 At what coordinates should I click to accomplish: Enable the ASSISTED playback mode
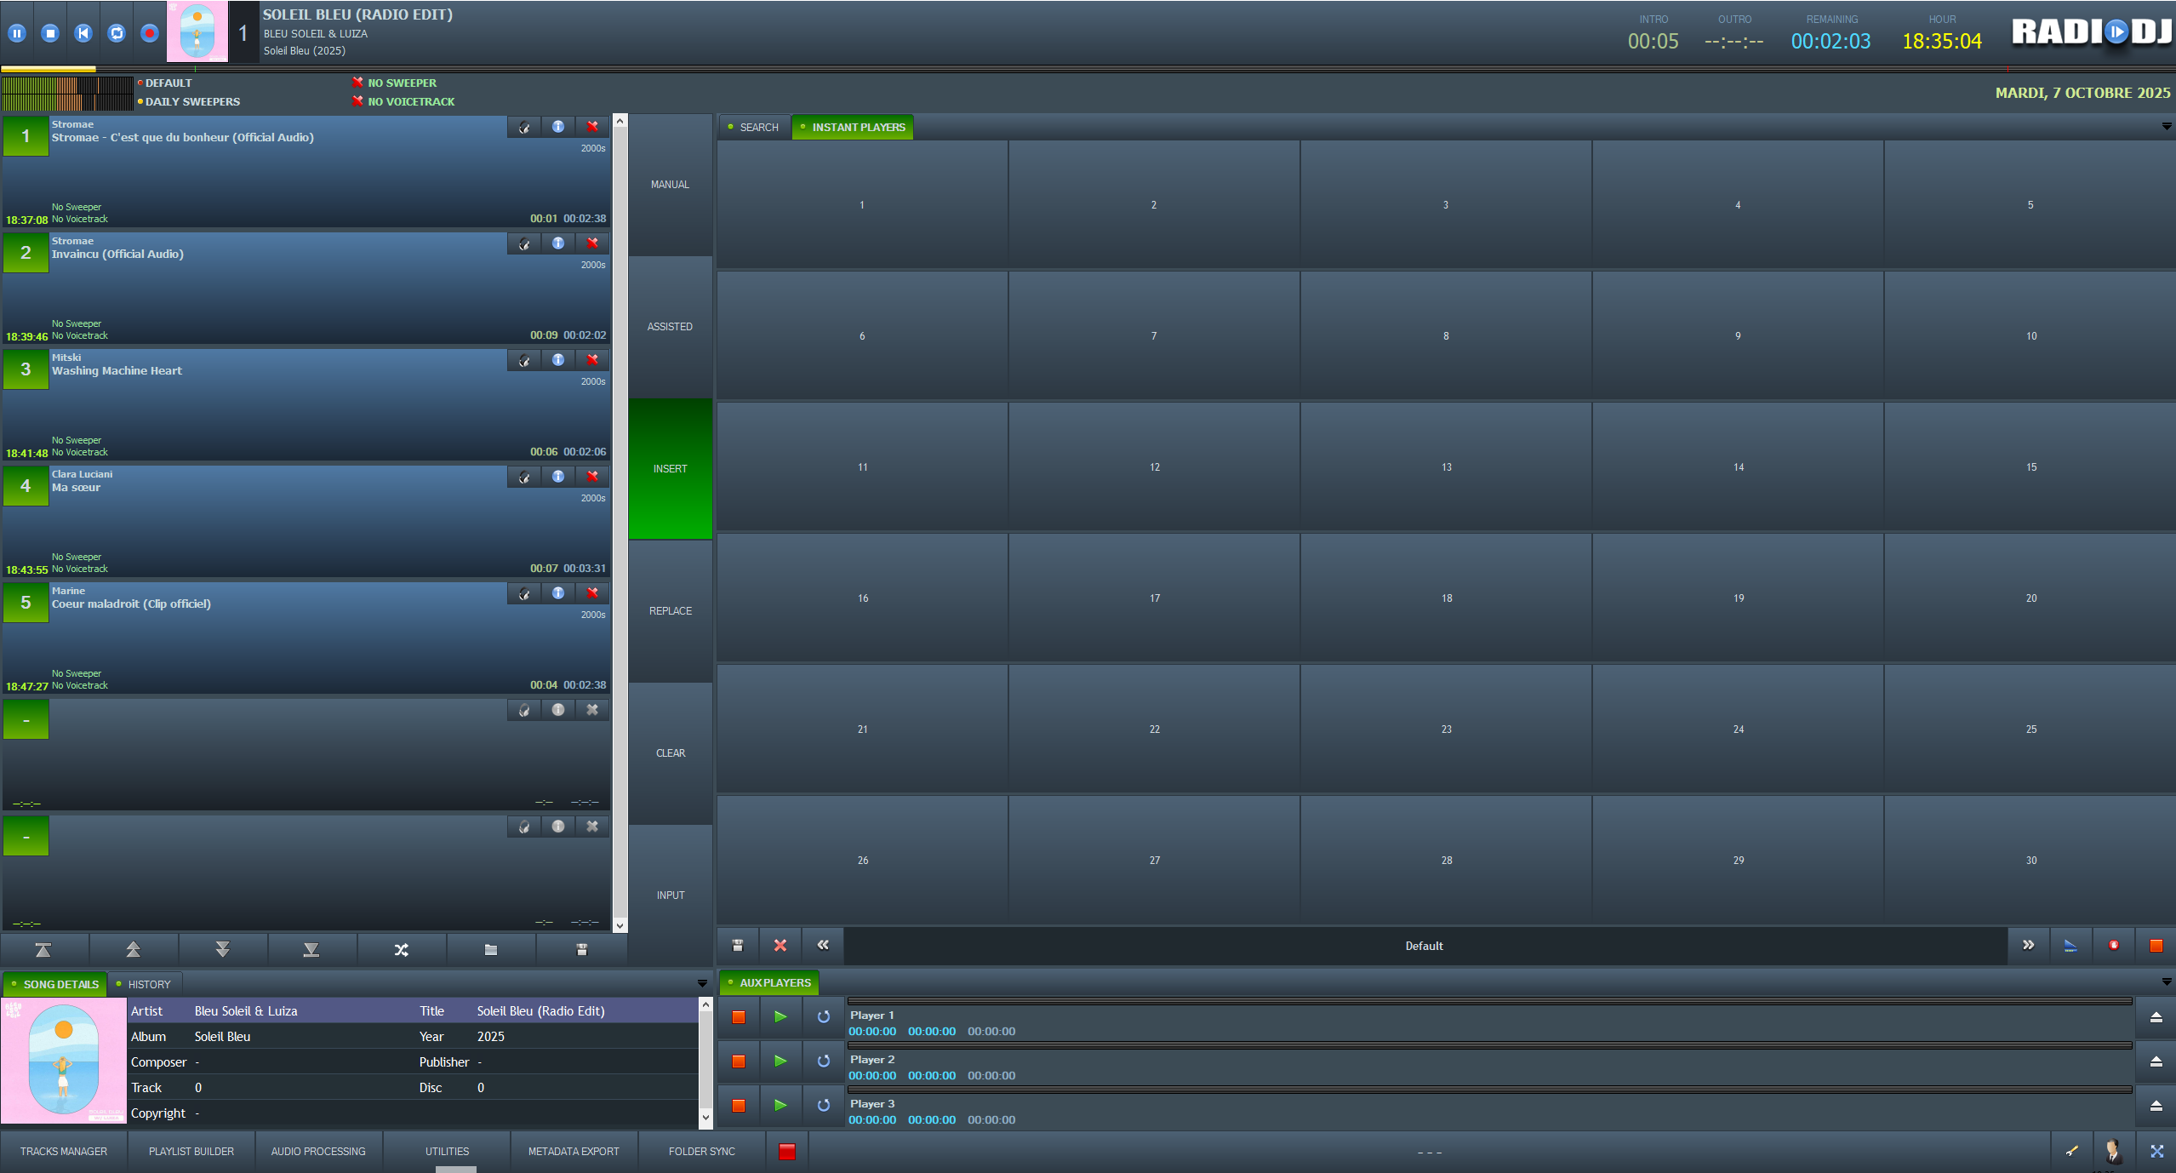(x=670, y=327)
